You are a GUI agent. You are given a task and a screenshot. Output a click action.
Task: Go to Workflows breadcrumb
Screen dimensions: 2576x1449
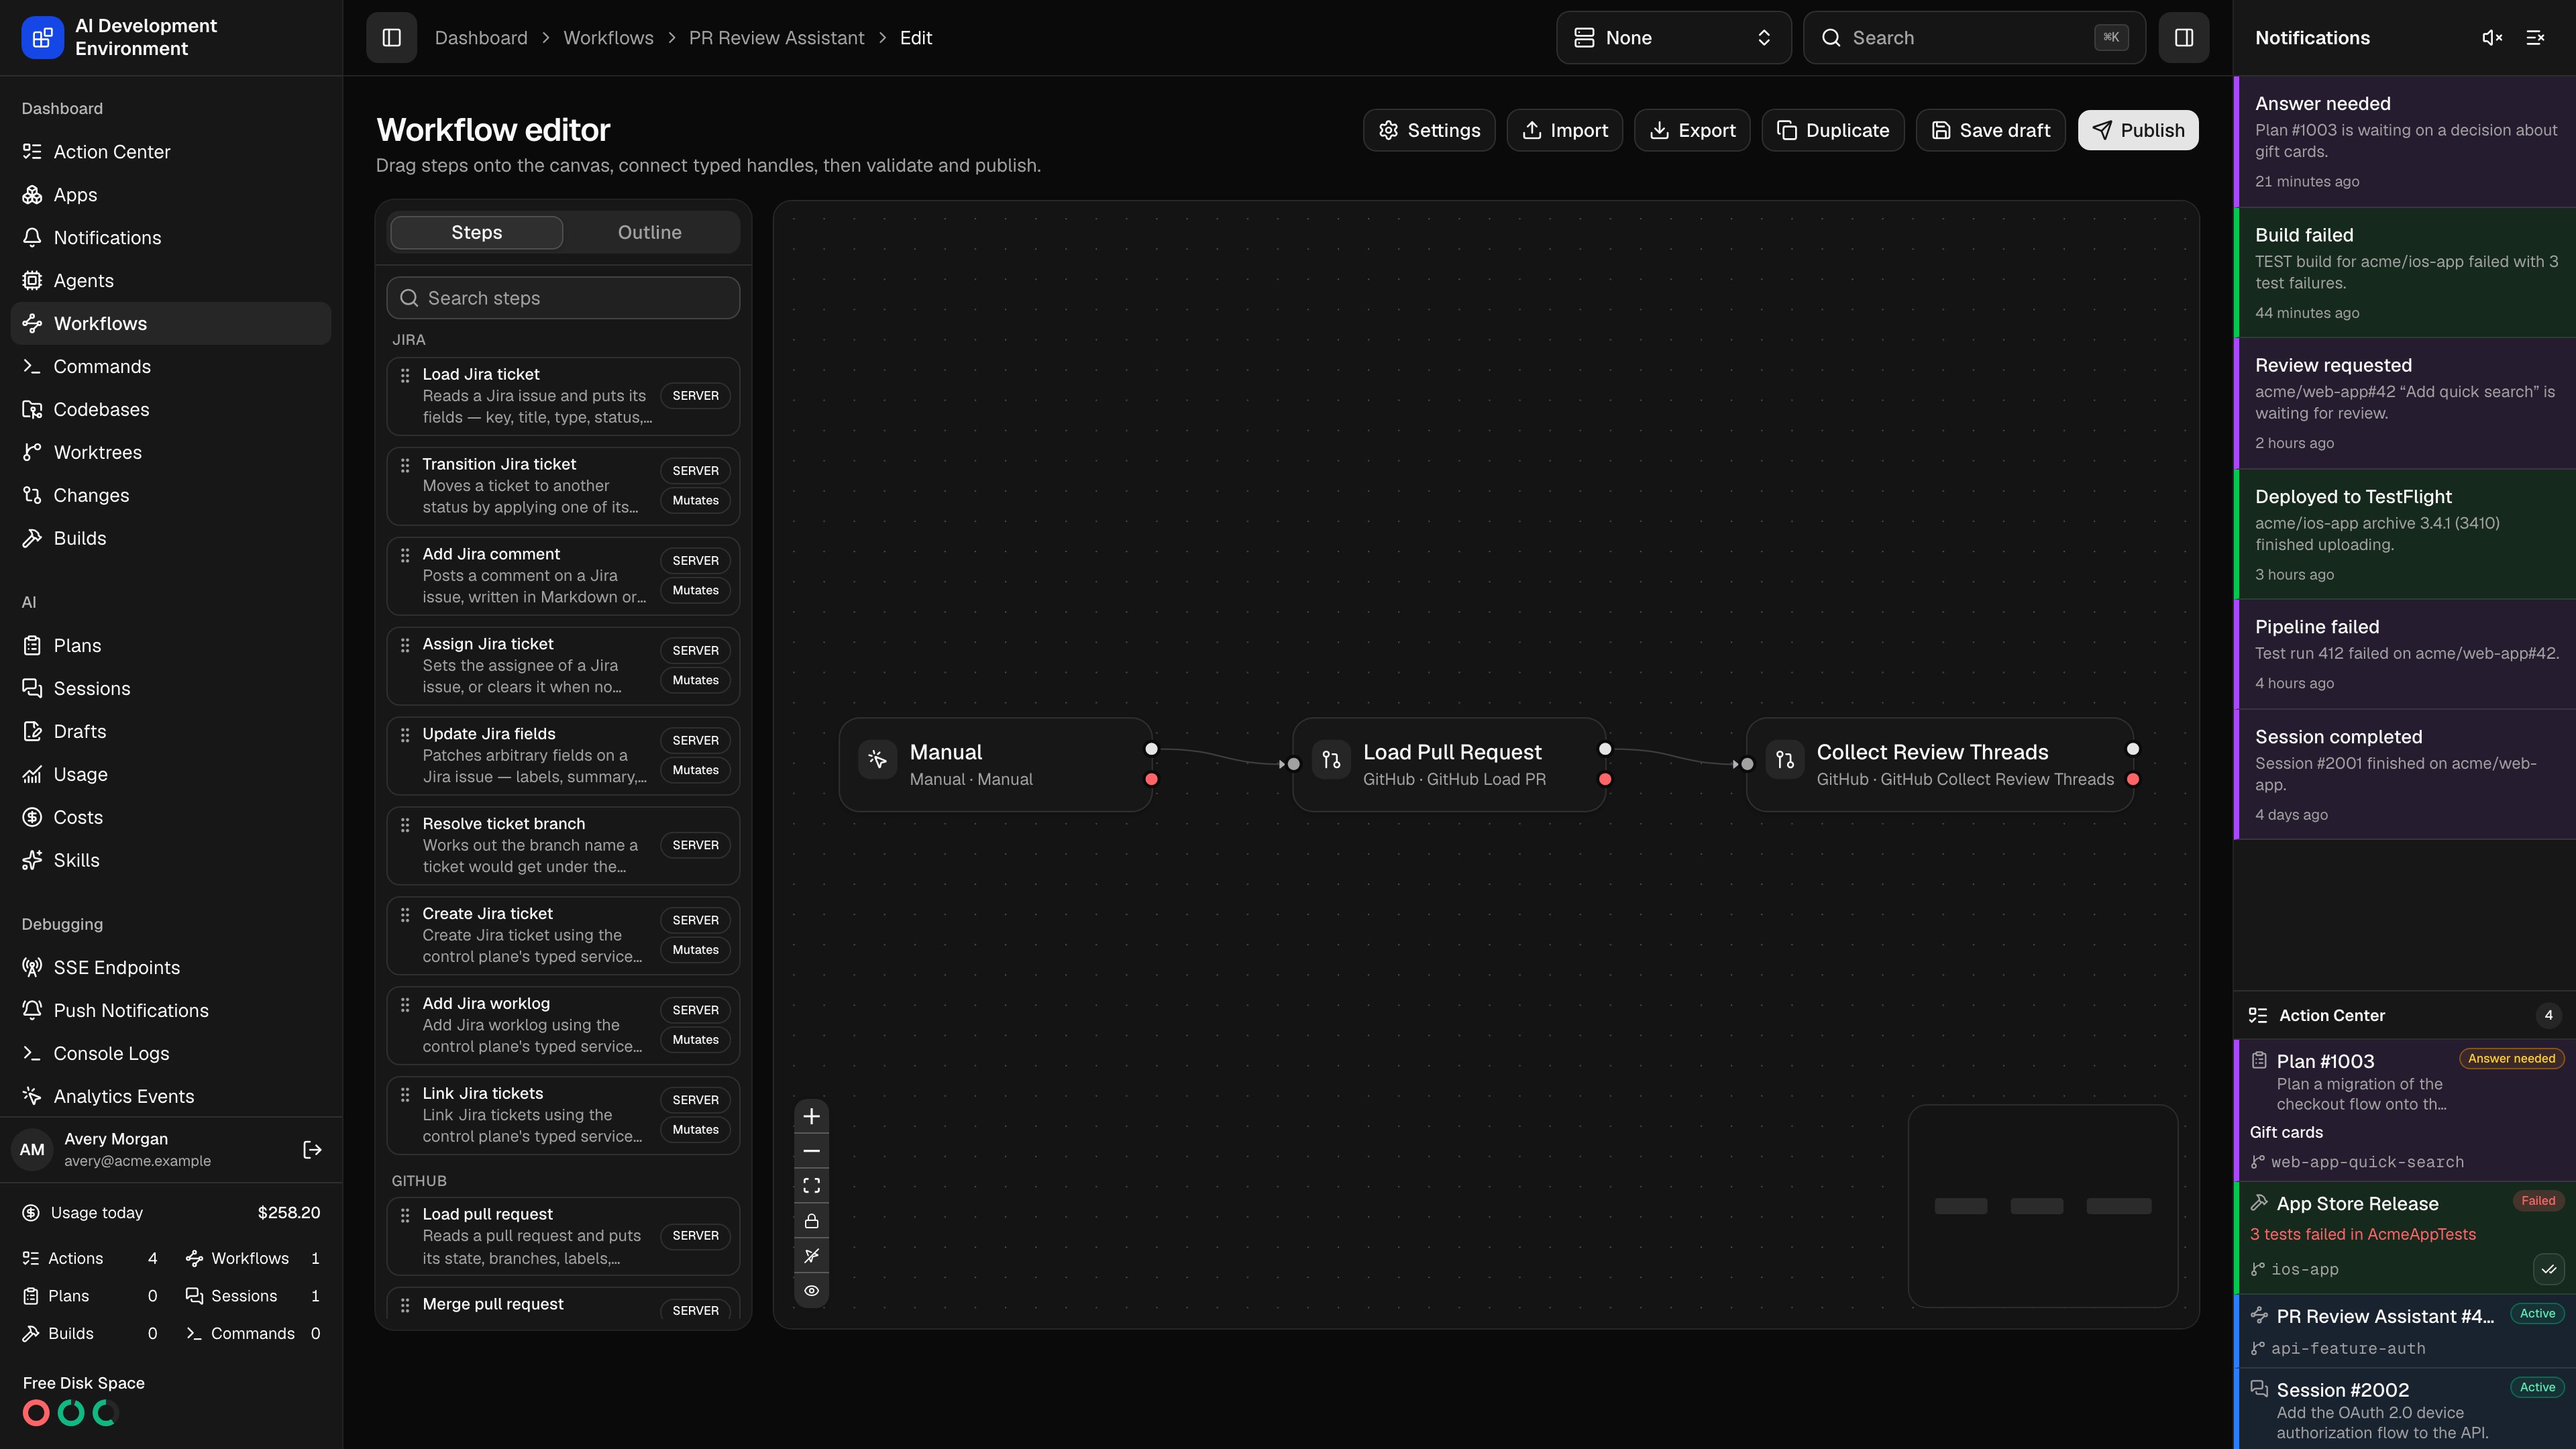point(608,38)
